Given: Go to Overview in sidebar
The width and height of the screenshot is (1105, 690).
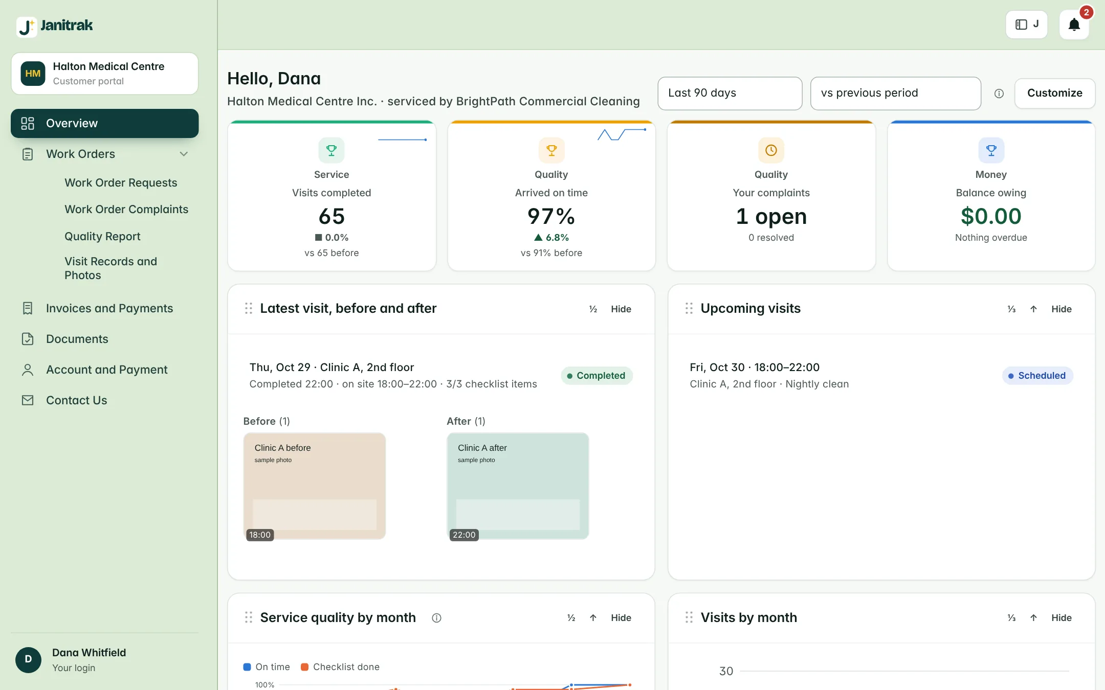Looking at the screenshot, I should coord(104,123).
